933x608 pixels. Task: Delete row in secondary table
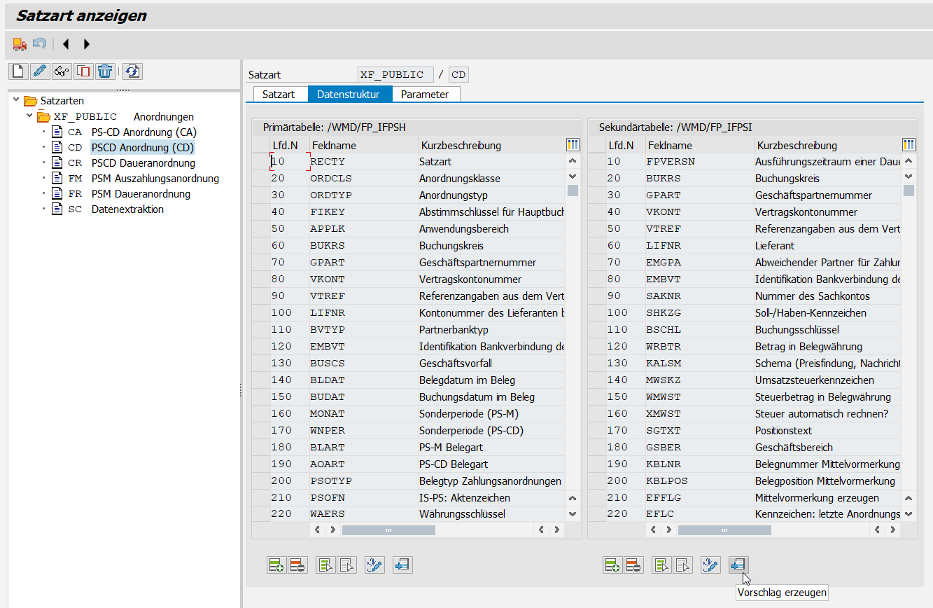[633, 565]
